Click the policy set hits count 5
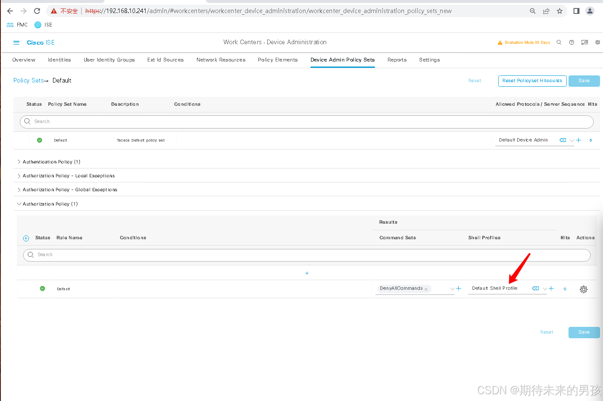 tap(591, 140)
